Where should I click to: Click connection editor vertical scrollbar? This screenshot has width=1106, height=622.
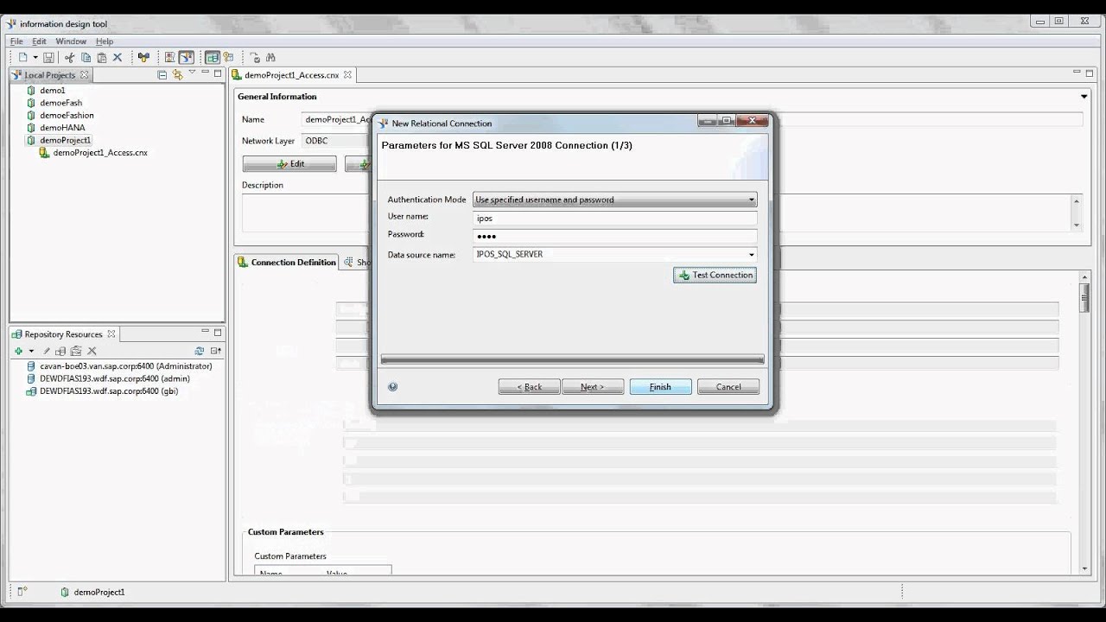tap(1084, 298)
